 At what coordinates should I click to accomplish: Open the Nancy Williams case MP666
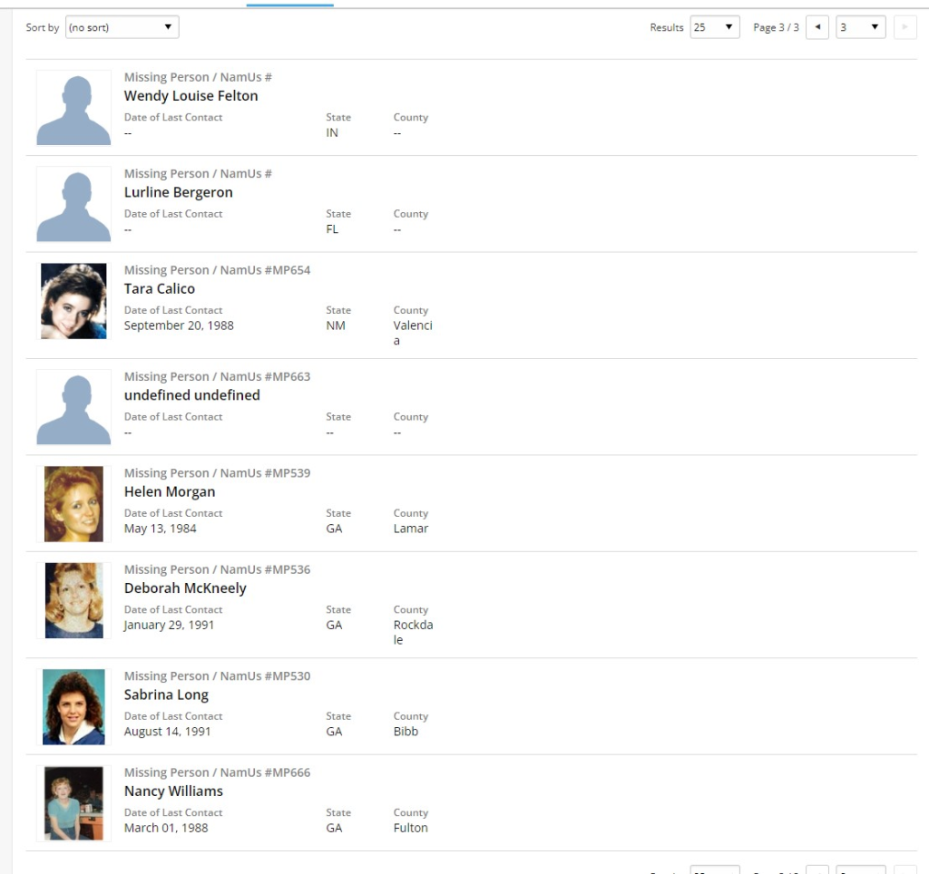(x=173, y=791)
